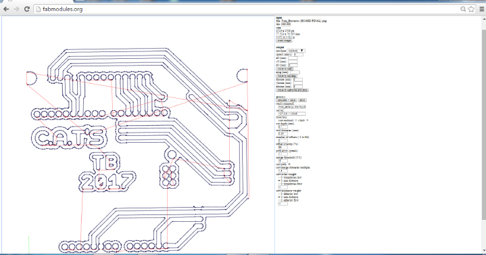The height and width of the screenshot is (255, 486).
Task: Click the calculate button
Action: click(x=282, y=100)
